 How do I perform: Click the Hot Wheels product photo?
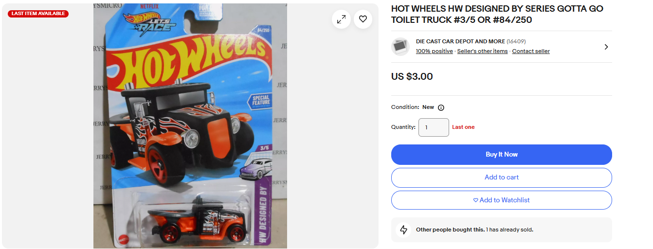tap(190, 126)
